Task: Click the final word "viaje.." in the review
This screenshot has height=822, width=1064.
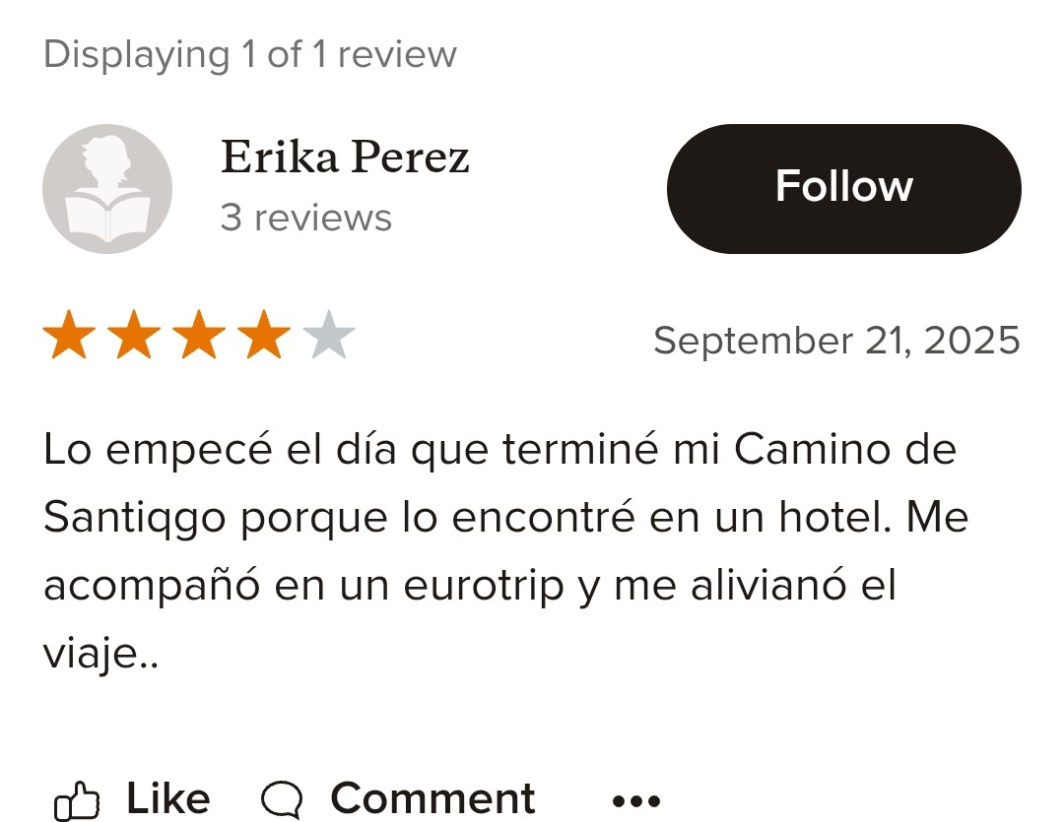Action: point(100,655)
